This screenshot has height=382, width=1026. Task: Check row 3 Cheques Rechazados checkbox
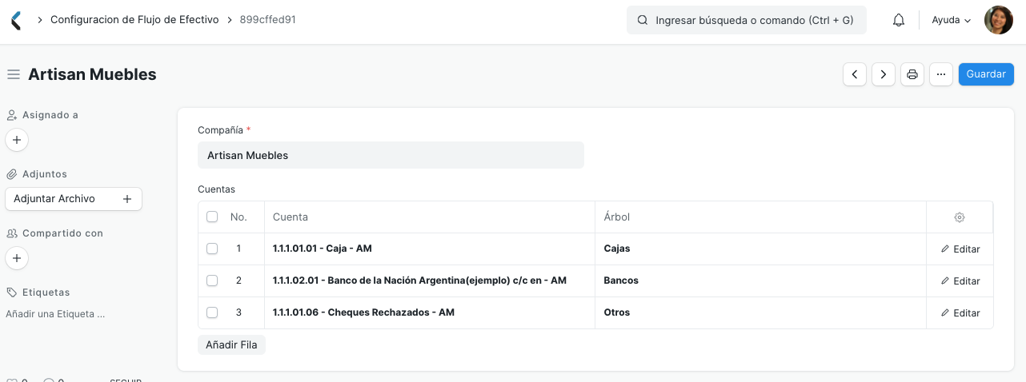tap(212, 312)
